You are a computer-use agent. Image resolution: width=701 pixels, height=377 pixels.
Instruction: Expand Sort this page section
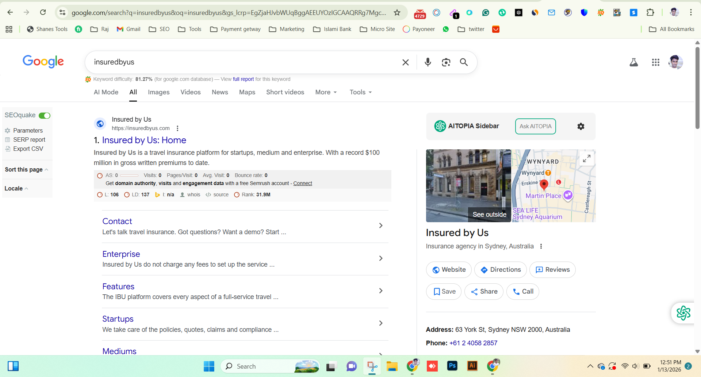[26, 169]
